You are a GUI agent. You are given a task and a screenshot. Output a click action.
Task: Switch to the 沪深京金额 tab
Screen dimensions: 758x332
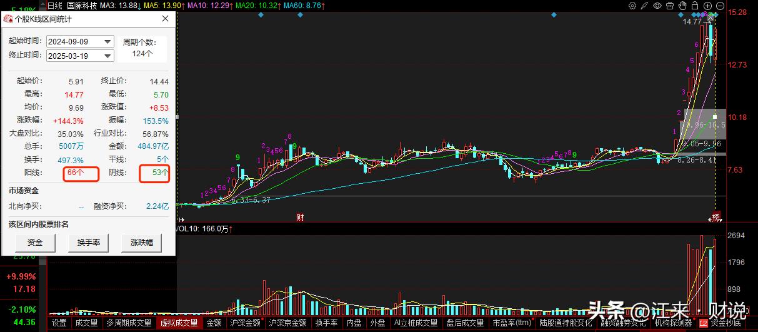pos(288,323)
